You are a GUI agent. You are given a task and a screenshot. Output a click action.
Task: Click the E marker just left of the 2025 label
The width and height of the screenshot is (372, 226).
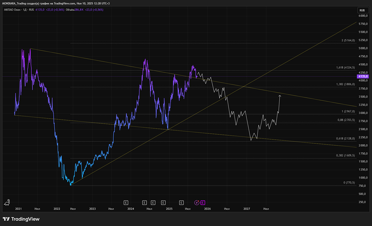click(x=163, y=203)
